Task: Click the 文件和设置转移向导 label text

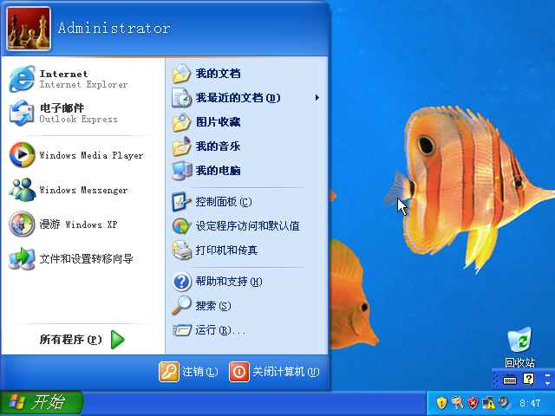Action: pyautogui.click(x=87, y=258)
